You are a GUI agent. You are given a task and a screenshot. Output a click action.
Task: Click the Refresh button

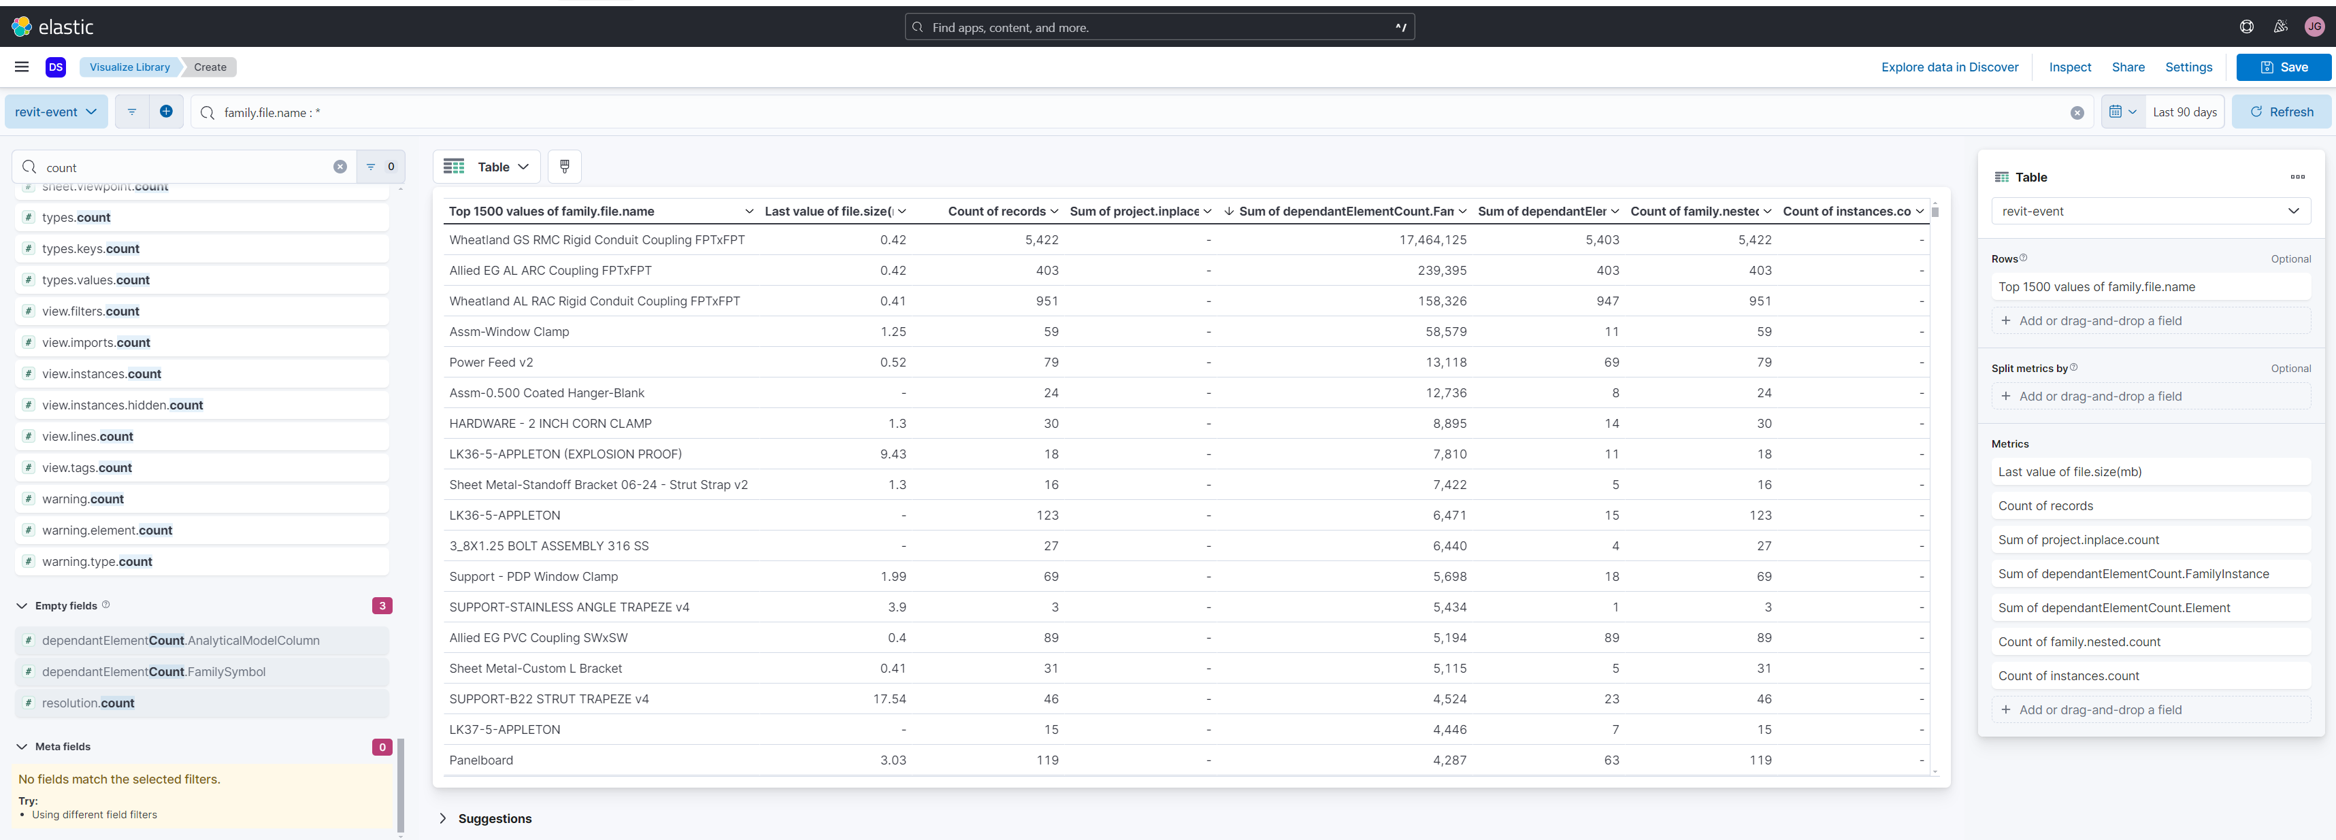click(2282, 112)
